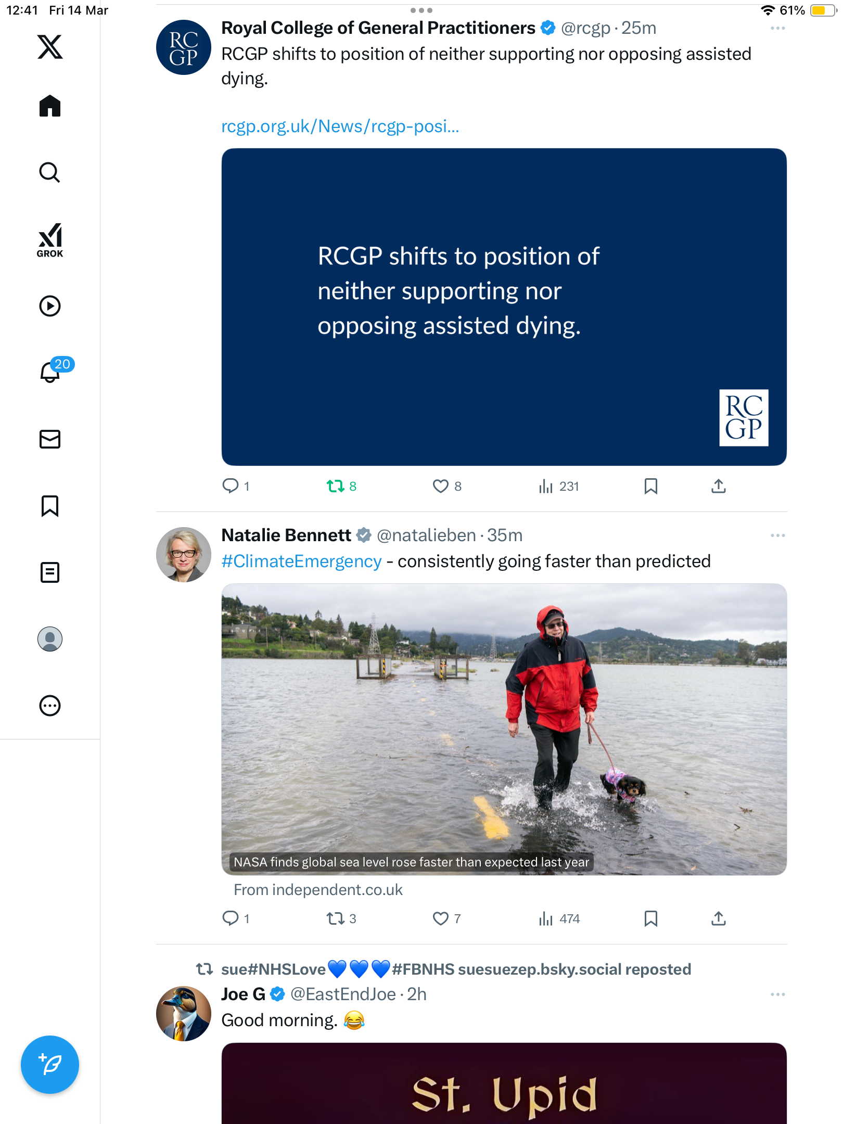
Task: Open #ClimateEmergency hashtag
Action: [301, 561]
